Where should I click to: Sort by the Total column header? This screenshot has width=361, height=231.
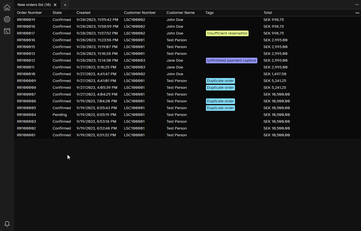267,12
